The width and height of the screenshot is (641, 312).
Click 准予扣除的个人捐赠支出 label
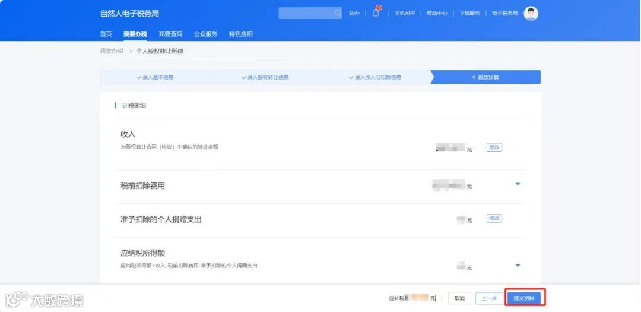click(x=161, y=219)
